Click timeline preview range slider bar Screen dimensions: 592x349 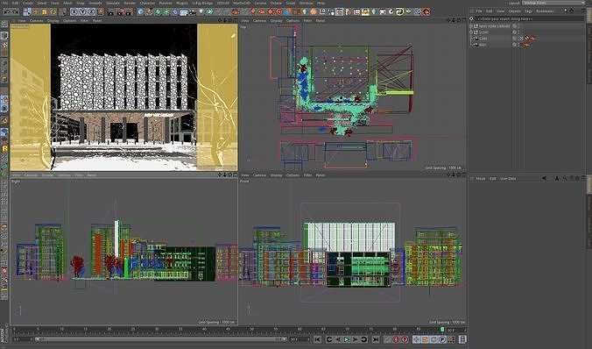pyautogui.click(x=160, y=339)
